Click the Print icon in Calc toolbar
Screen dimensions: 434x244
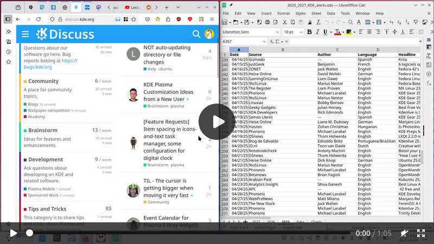click(x=267, y=22)
